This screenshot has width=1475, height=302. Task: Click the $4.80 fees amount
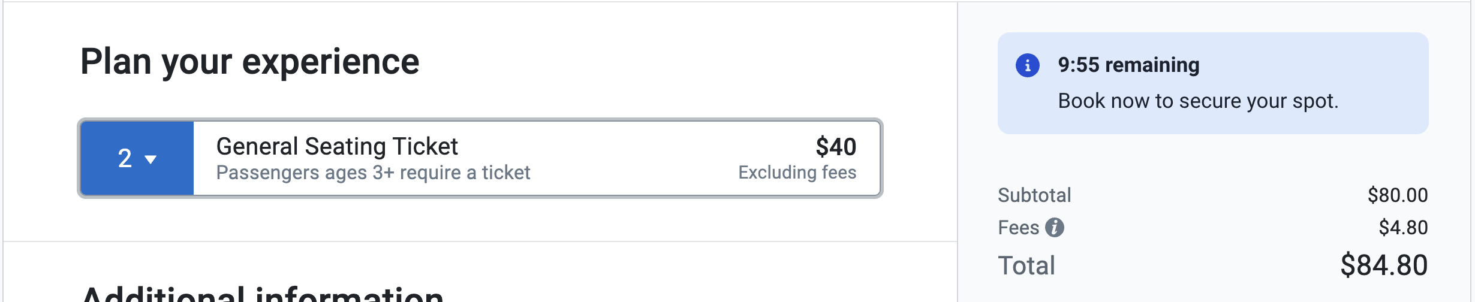[1403, 228]
